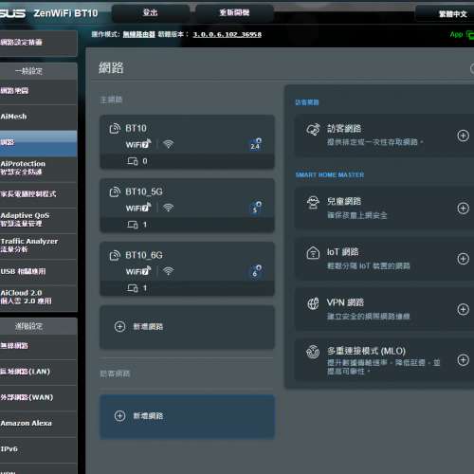Click the 重新開機 reboot button

pos(234,13)
